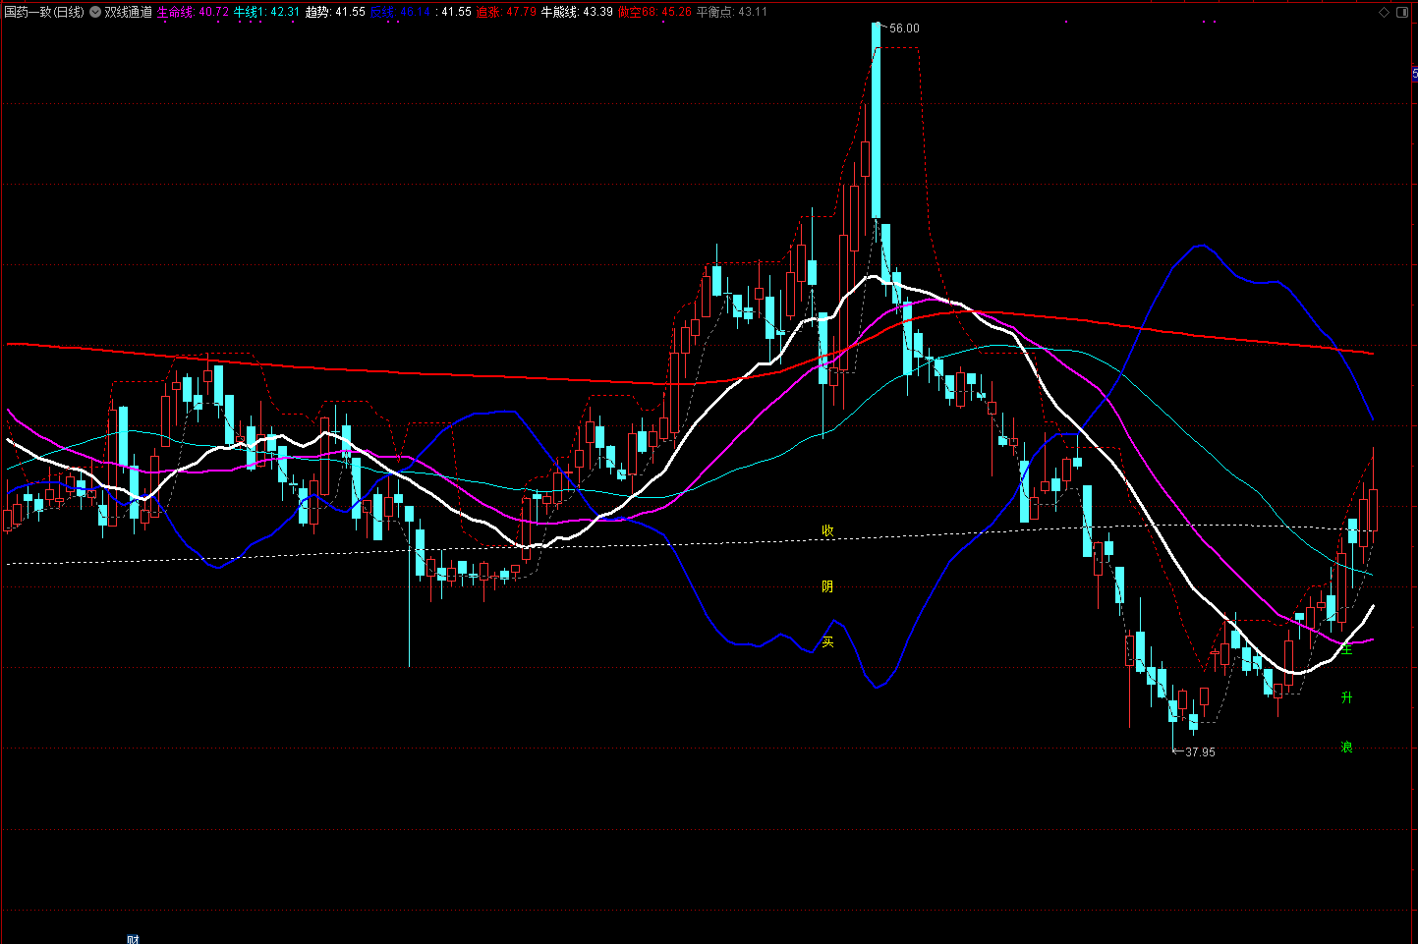Click the stock name 国药一致(日线)
The image size is (1418, 944).
point(44,12)
